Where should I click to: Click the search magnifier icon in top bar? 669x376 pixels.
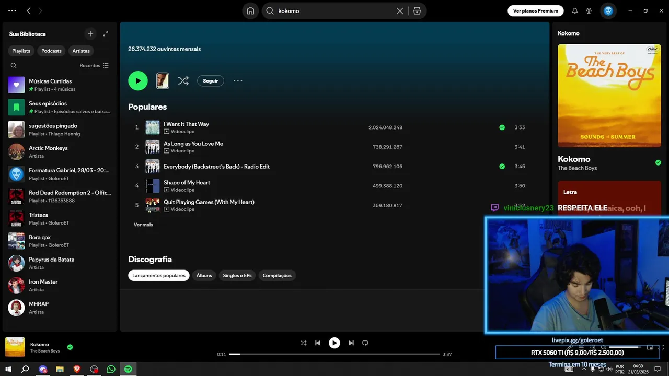[270, 10]
